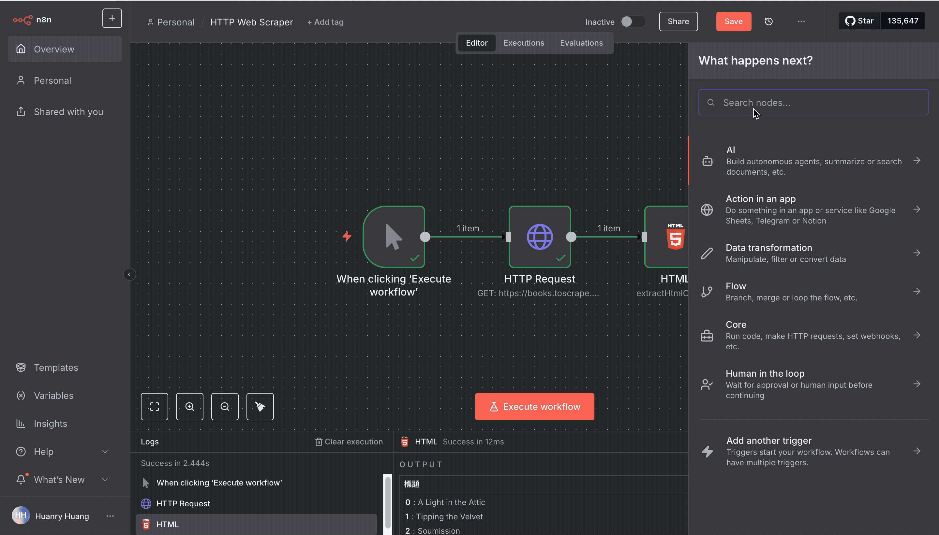Open Personal in sidebar
The height and width of the screenshot is (535, 939).
coord(65,80)
